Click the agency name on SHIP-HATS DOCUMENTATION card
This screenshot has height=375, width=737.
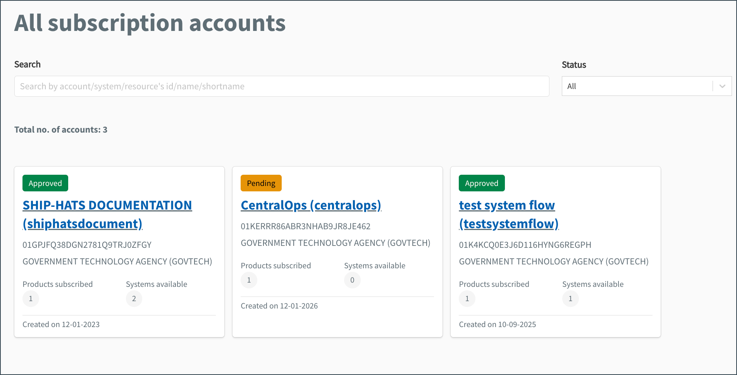pos(117,261)
